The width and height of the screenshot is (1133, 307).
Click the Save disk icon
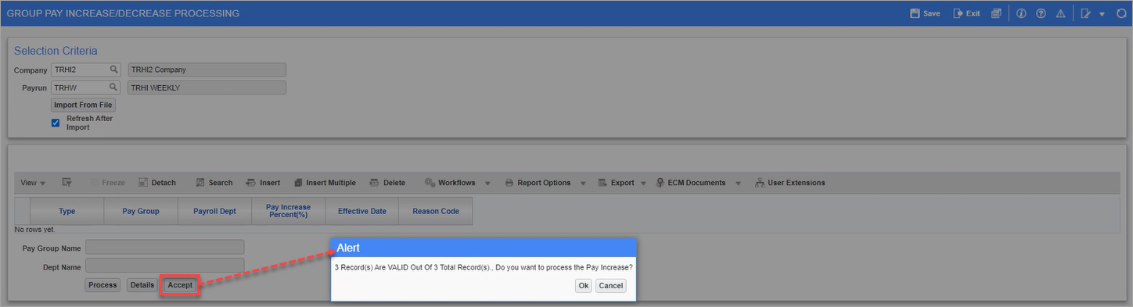915,13
